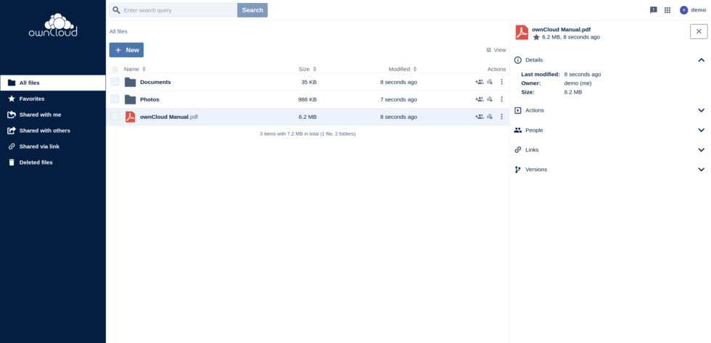Click the Search button

pos(252,10)
